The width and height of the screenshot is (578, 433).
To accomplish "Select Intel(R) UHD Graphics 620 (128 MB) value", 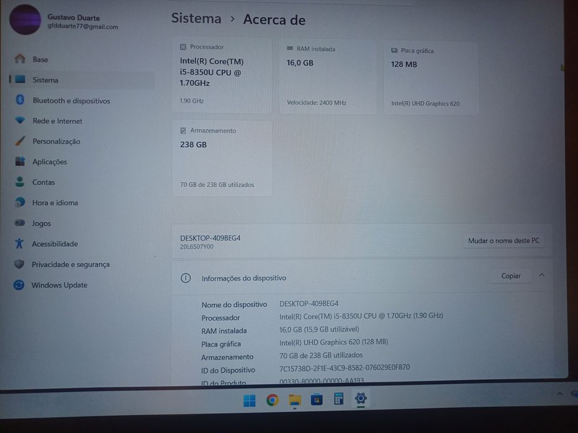I will pos(333,342).
